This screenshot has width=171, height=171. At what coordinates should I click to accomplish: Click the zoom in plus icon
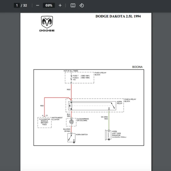coord(60,5)
